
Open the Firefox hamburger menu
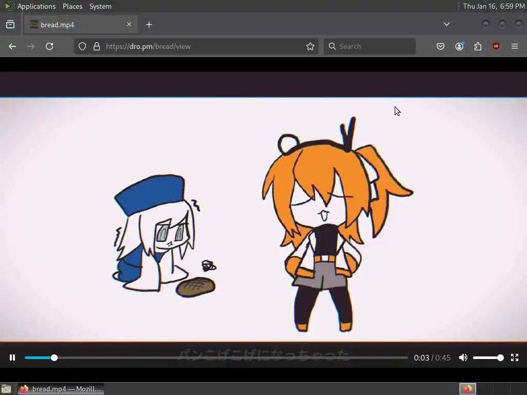[x=515, y=46]
